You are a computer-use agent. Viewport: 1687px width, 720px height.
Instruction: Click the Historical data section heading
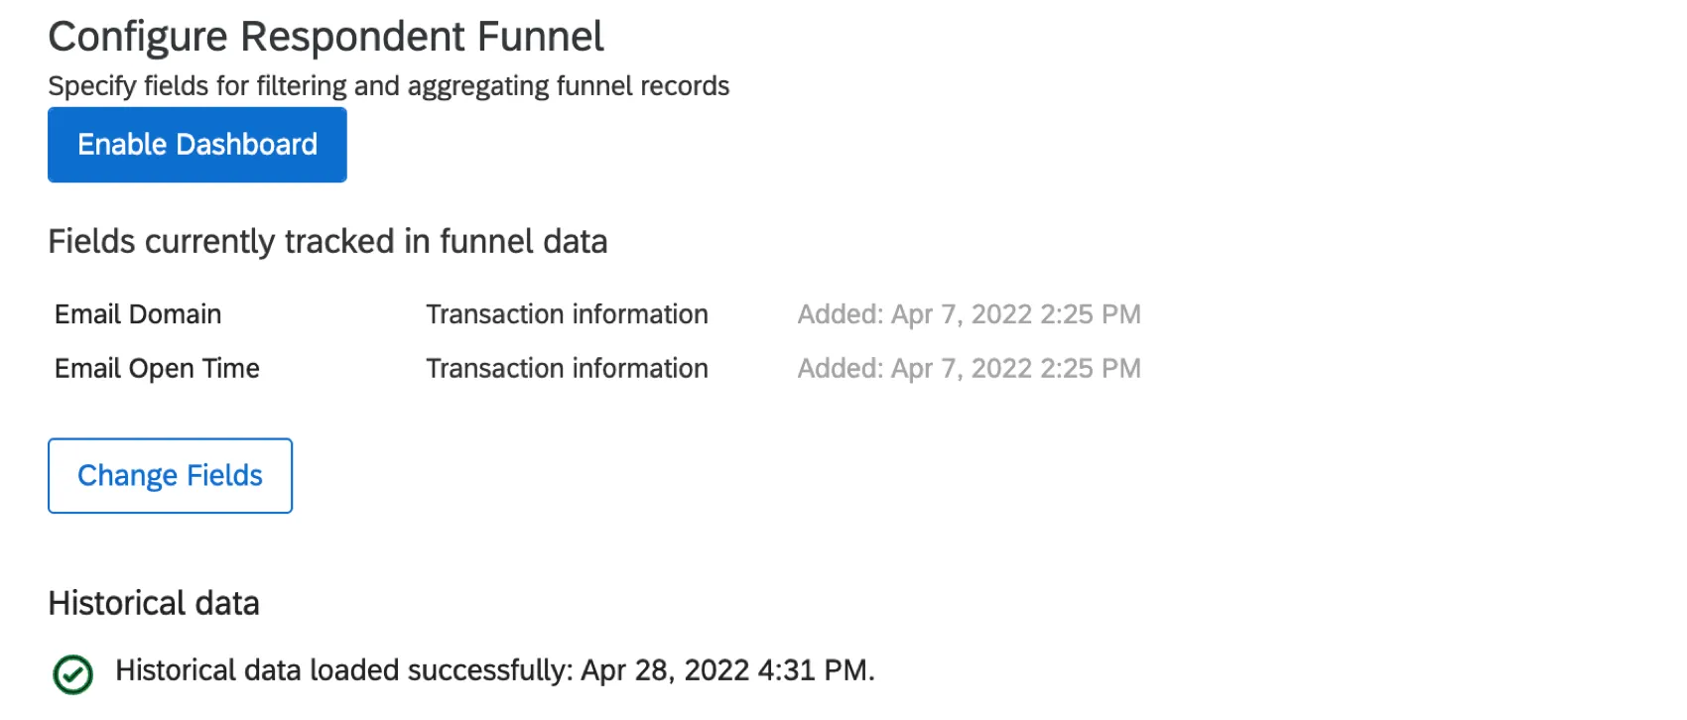[154, 603]
